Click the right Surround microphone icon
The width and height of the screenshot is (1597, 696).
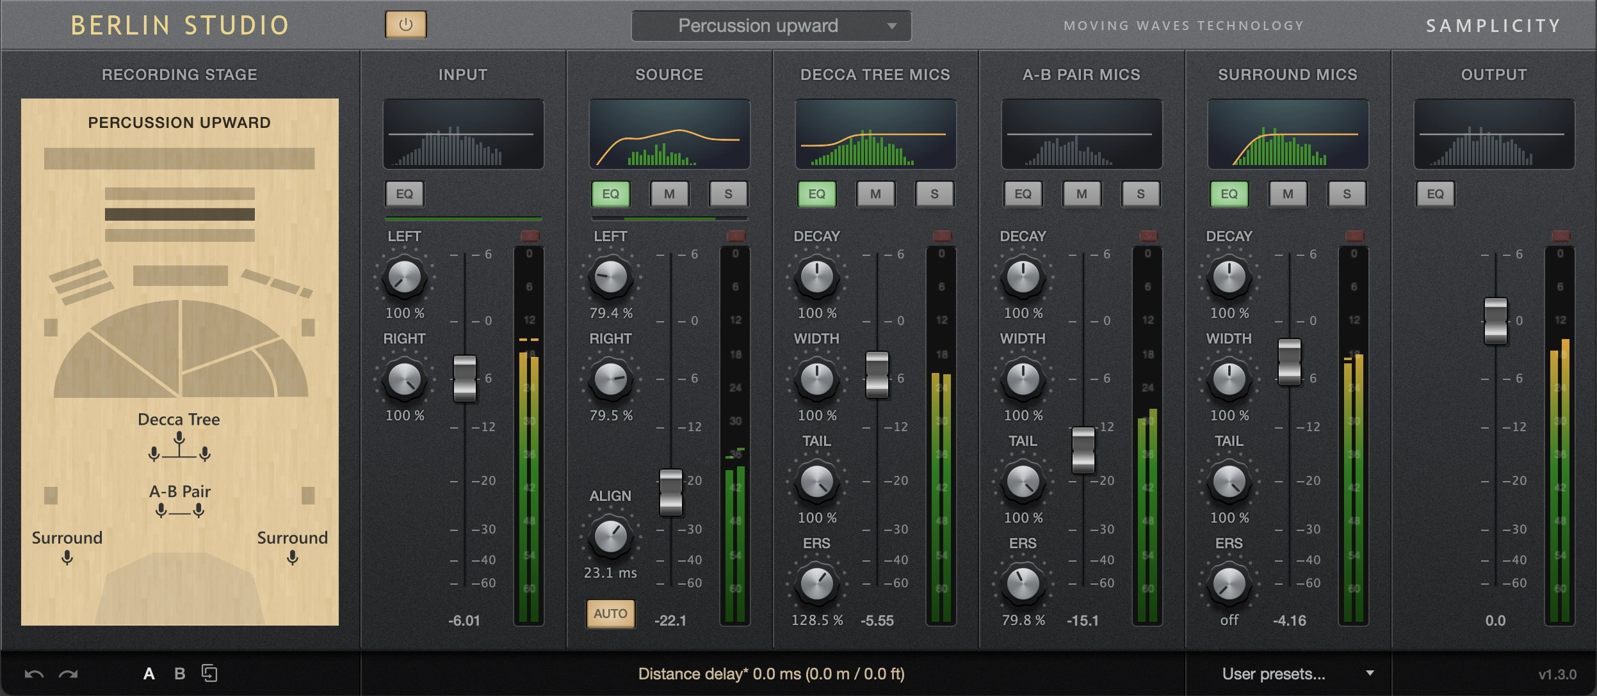(x=293, y=558)
